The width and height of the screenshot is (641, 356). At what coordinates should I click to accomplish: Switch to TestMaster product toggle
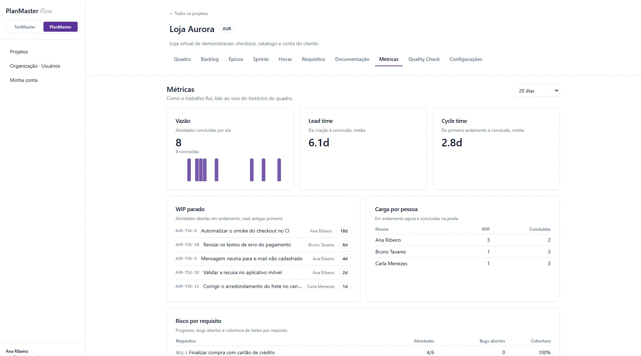pyautogui.click(x=25, y=27)
